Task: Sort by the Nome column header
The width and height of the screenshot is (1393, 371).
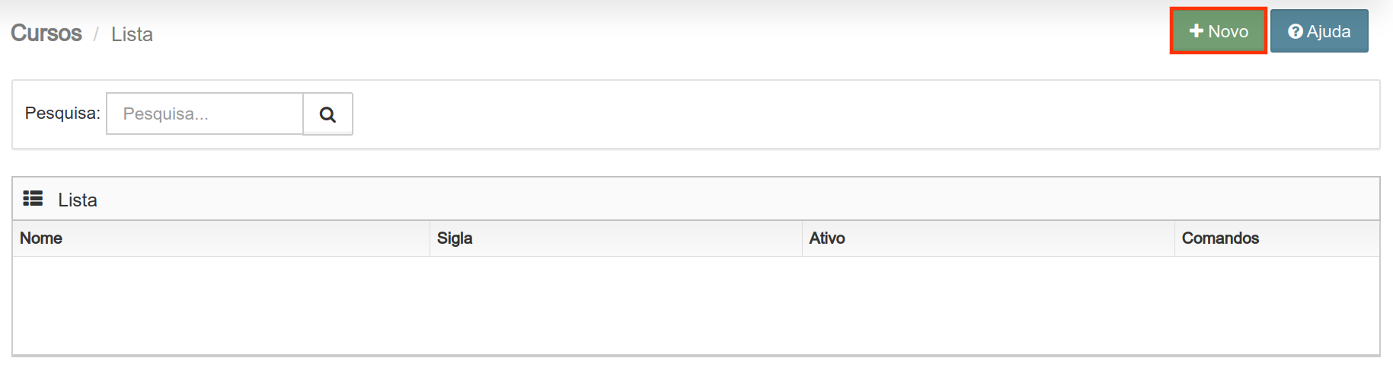Action: (41, 238)
